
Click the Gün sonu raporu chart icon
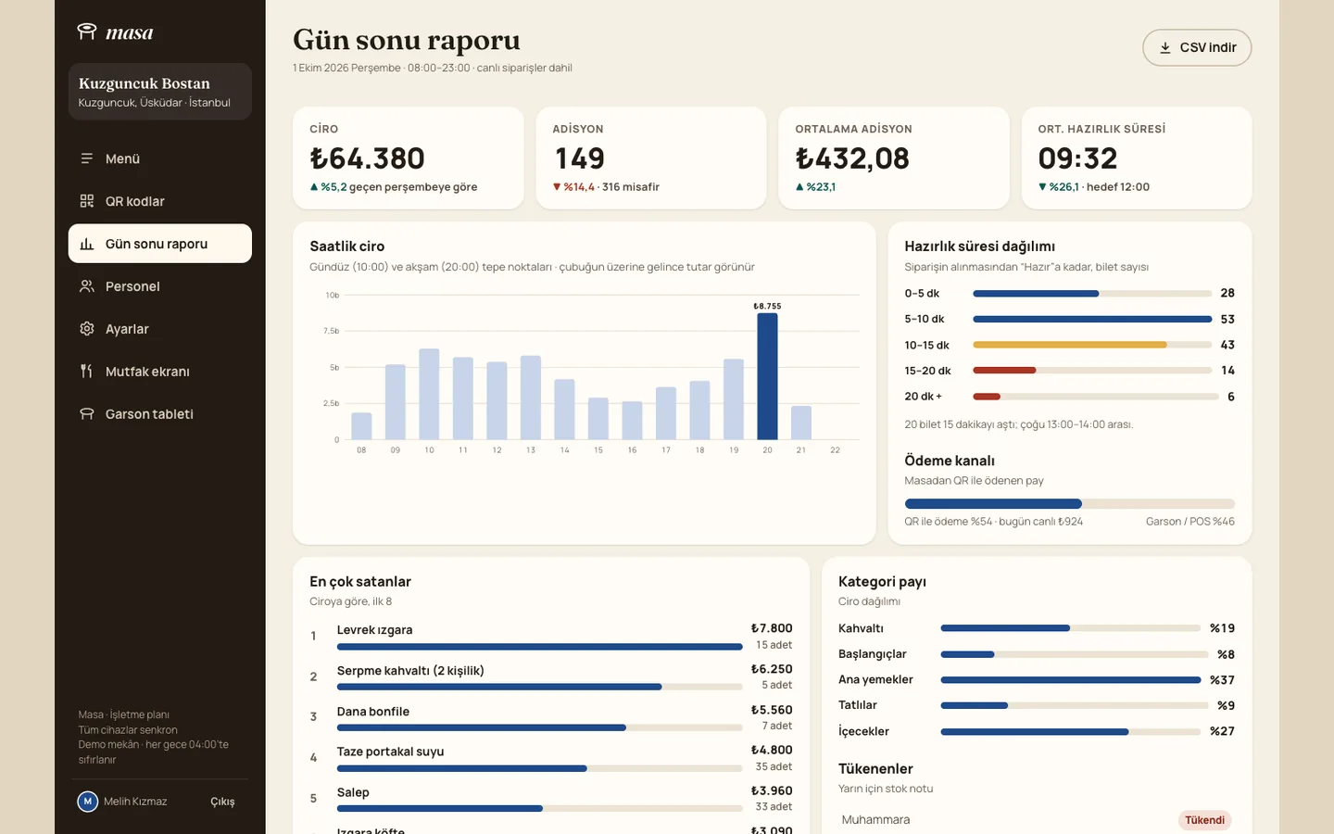(87, 244)
